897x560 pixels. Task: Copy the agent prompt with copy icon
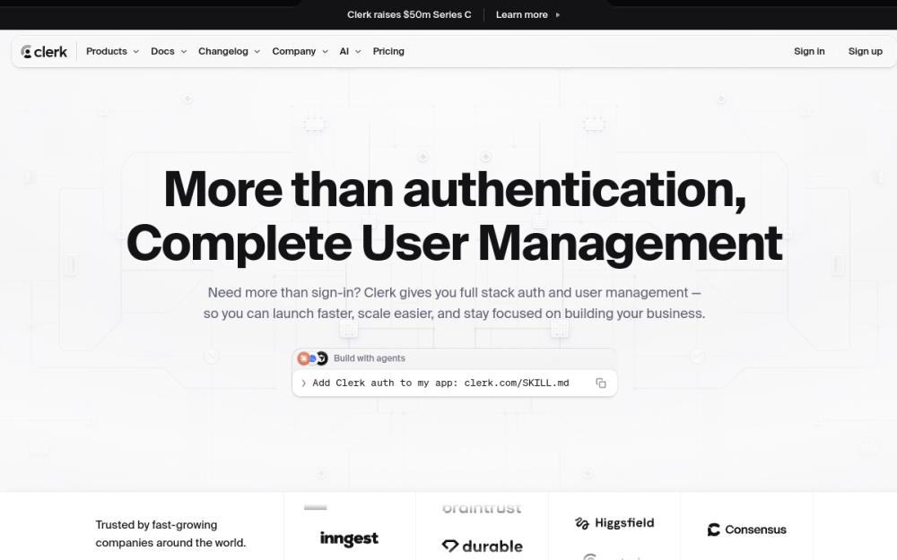point(601,383)
